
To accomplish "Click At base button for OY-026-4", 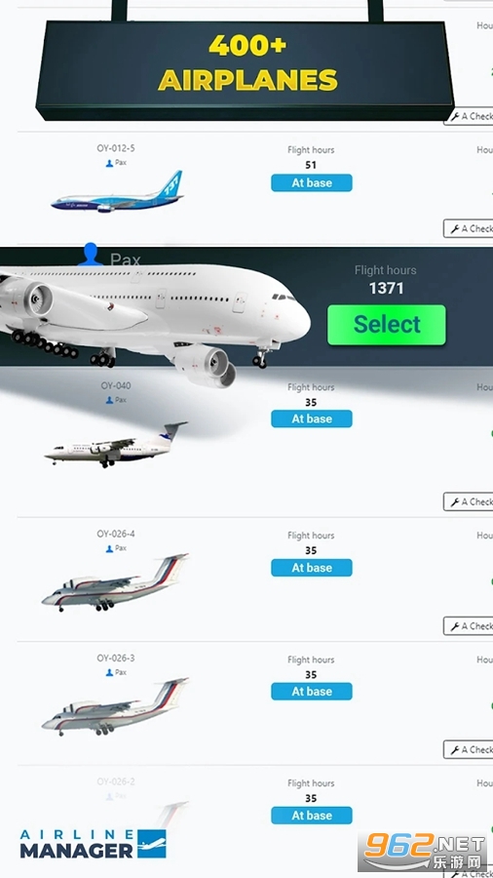I will pos(312,567).
